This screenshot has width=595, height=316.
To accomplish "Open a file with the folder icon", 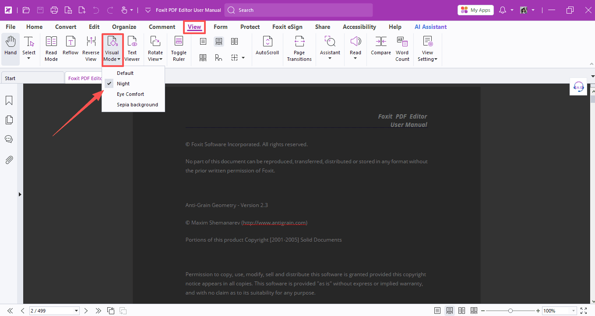I will (26, 10).
